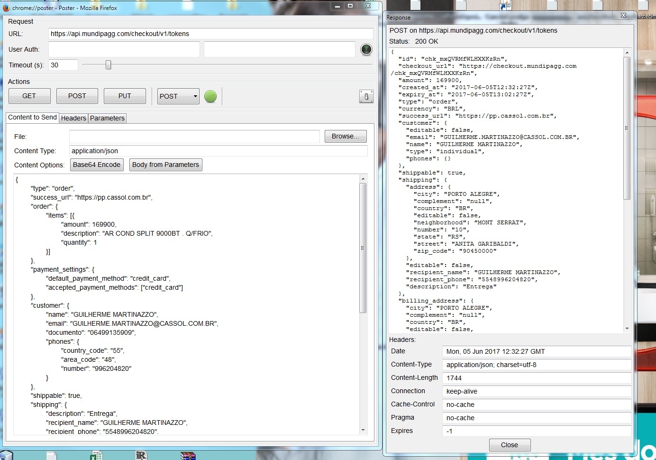Click the "country_code": "55" line
This screenshot has width=656, height=460.
pyautogui.click(x=93, y=350)
